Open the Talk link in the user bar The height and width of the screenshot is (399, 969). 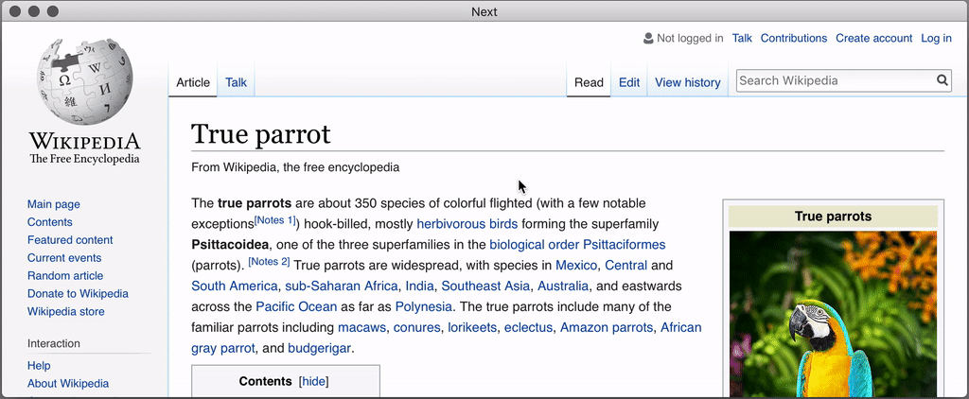click(742, 39)
